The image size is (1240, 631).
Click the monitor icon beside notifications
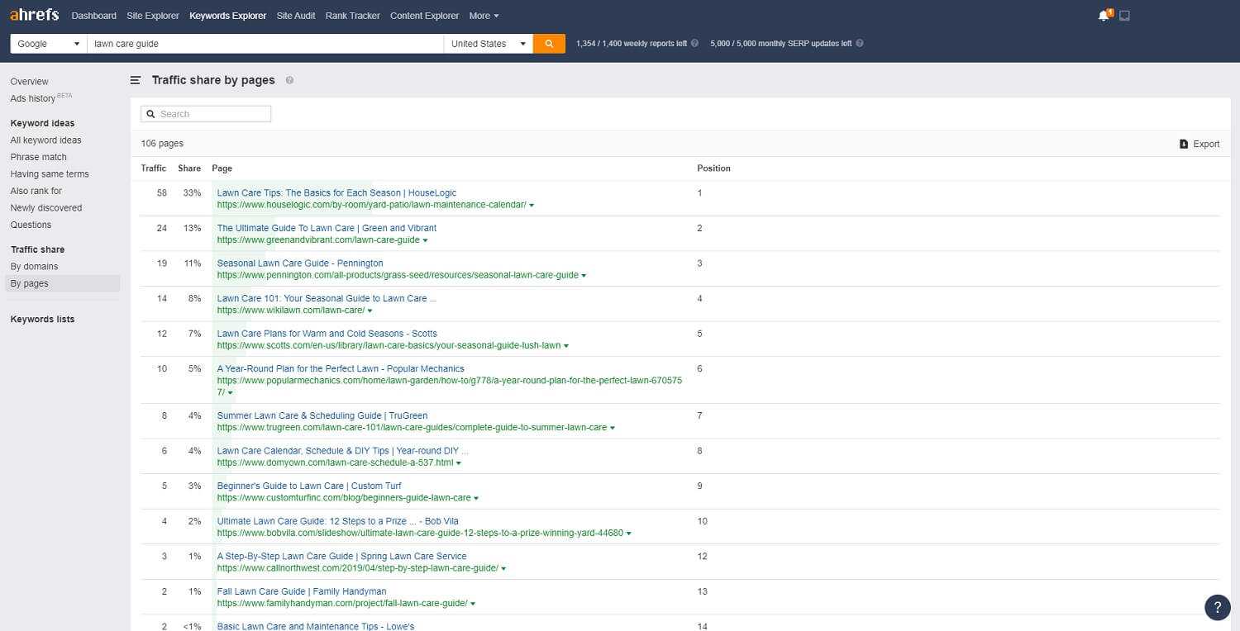[1124, 16]
